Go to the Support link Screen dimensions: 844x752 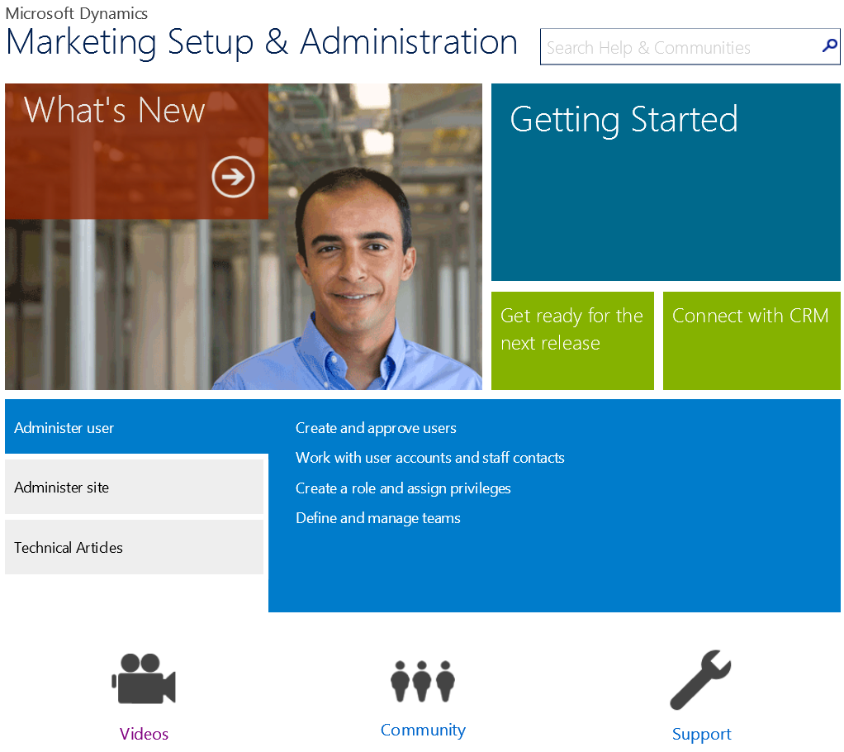click(701, 734)
